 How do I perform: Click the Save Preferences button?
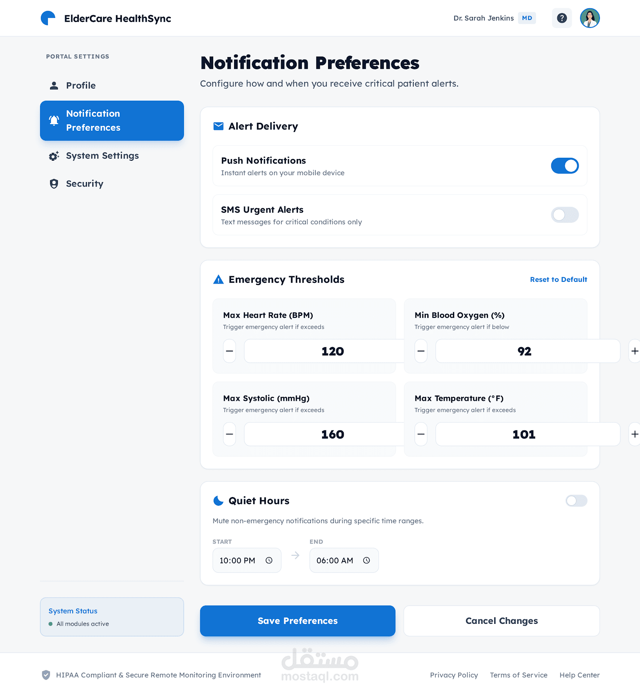pyautogui.click(x=298, y=621)
